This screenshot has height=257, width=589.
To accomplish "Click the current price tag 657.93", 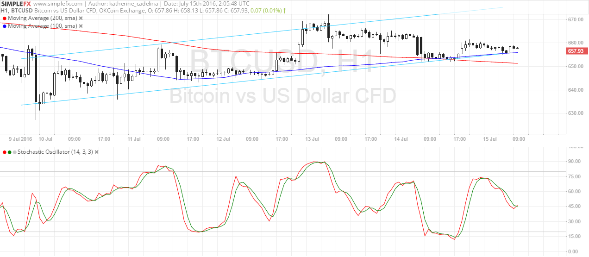I will [577, 50].
